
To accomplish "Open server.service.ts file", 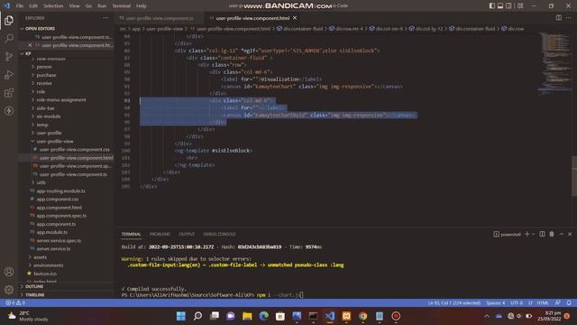I will (53, 249).
